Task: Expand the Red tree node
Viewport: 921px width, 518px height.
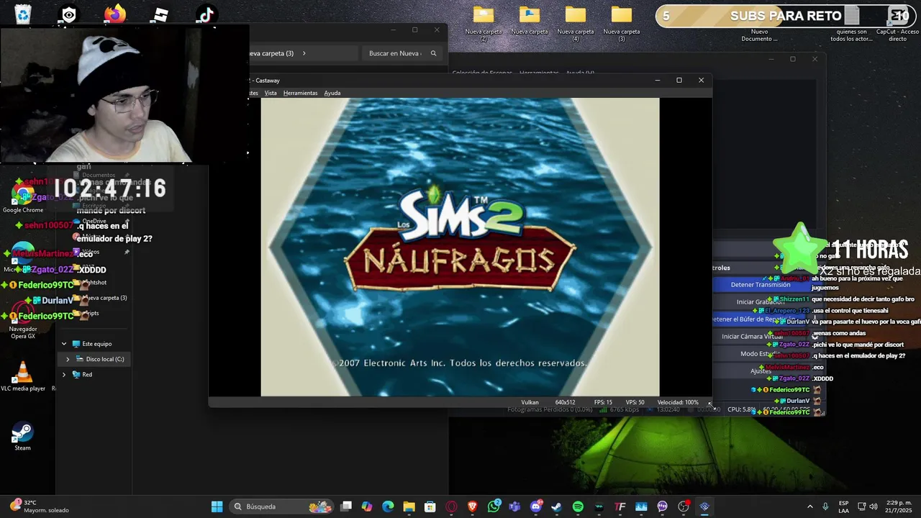Action: [x=64, y=374]
